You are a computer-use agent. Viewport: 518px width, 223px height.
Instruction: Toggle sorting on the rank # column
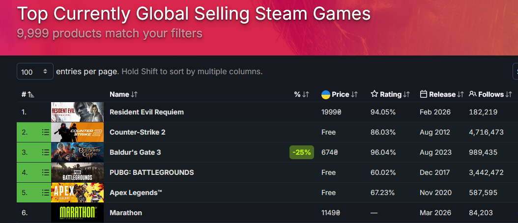[28, 94]
